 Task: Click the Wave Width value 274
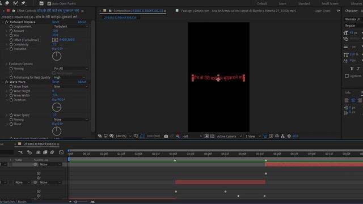(54, 95)
